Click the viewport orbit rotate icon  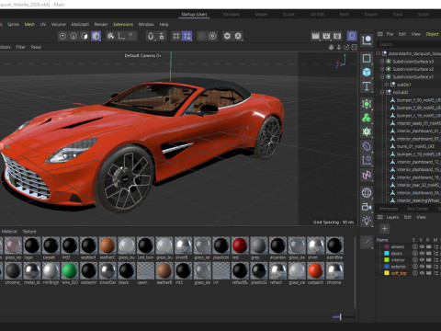point(346,47)
